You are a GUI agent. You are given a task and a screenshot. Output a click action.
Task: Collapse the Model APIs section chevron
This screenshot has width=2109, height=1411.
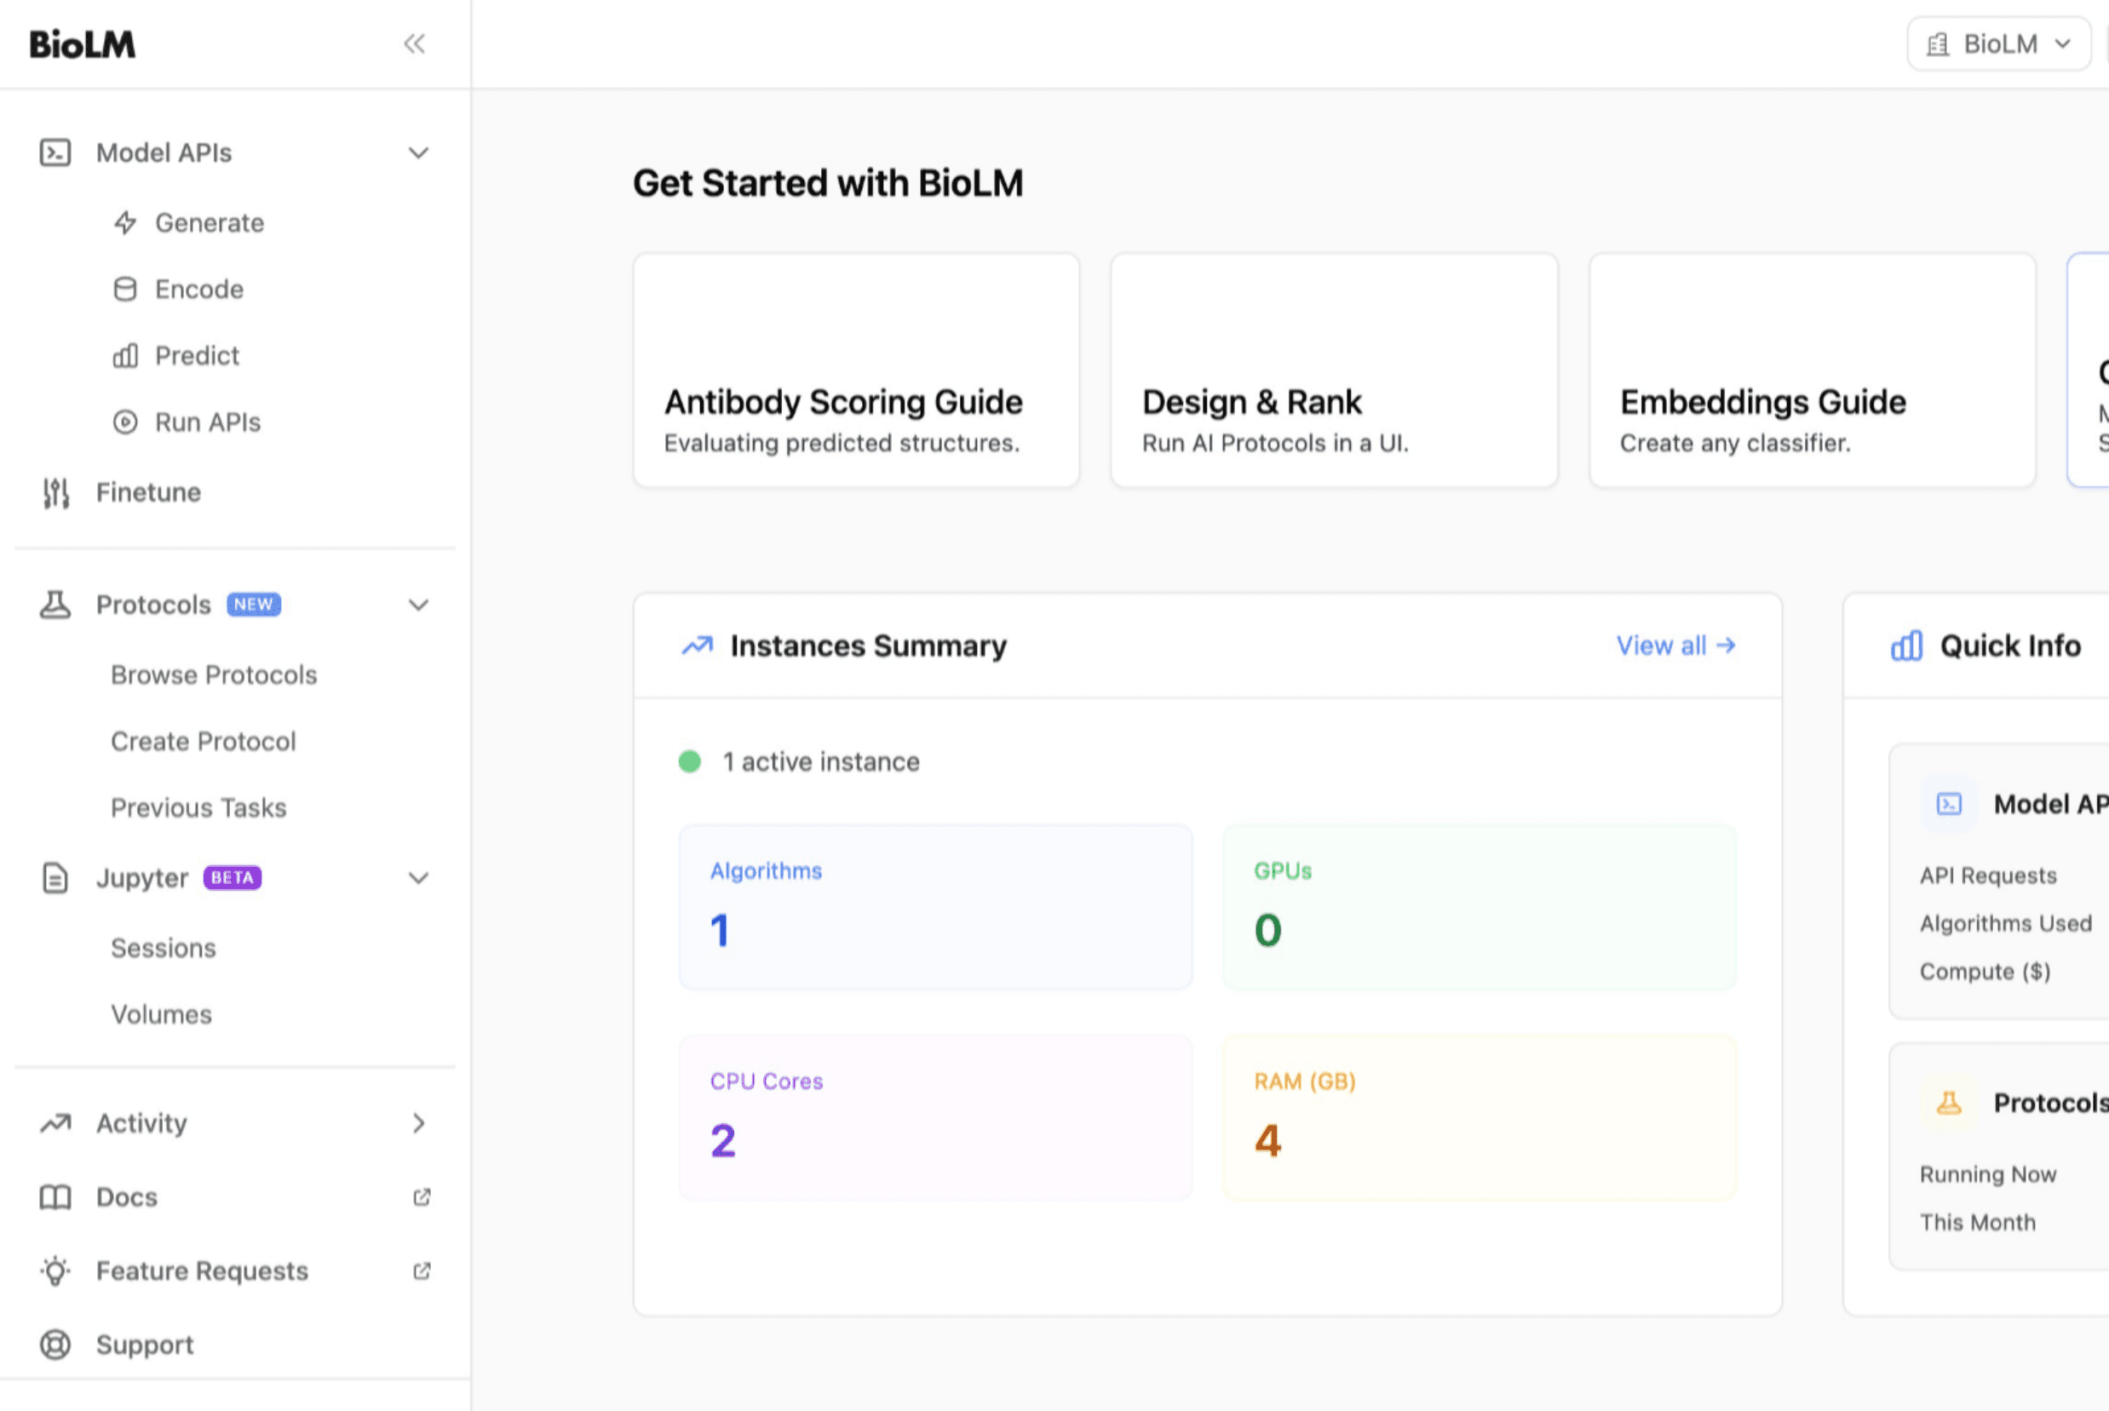(x=418, y=153)
